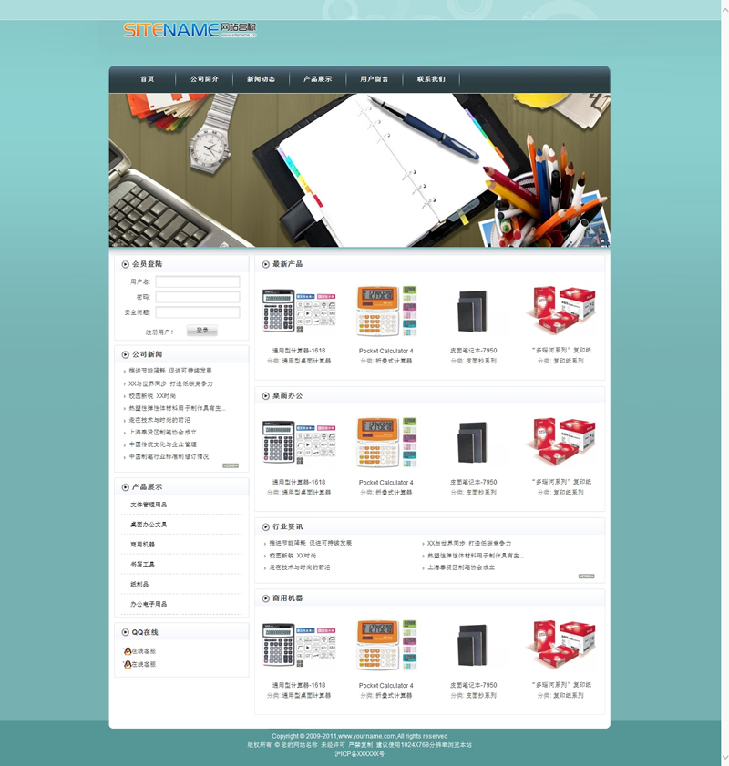Image resolution: width=729 pixels, height=766 pixels.
Task: Select 文件管理用品 in the product category list
Action: [x=149, y=505]
